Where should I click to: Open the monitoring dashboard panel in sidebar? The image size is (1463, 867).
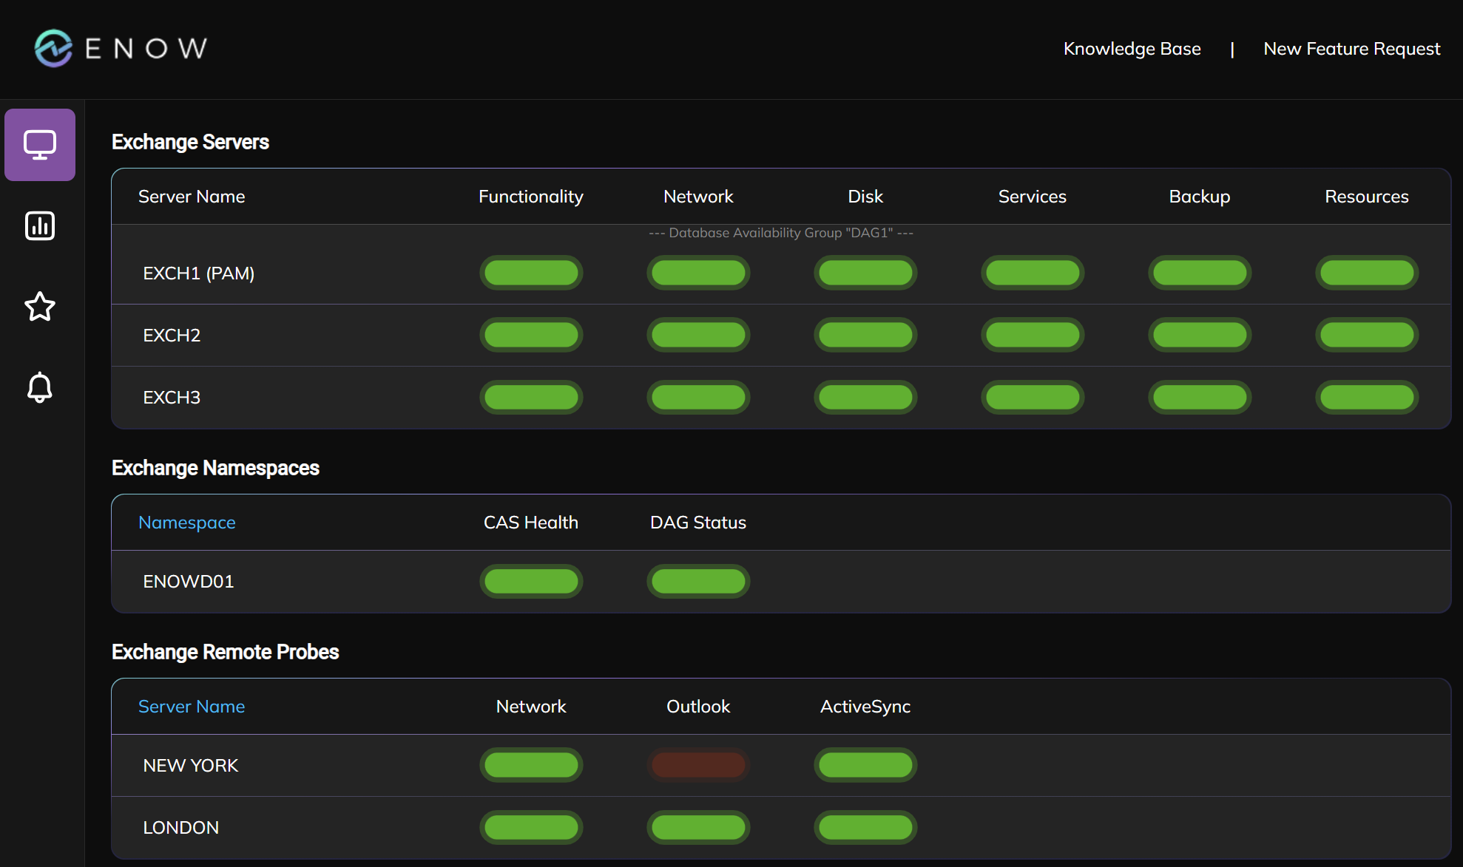(40, 145)
